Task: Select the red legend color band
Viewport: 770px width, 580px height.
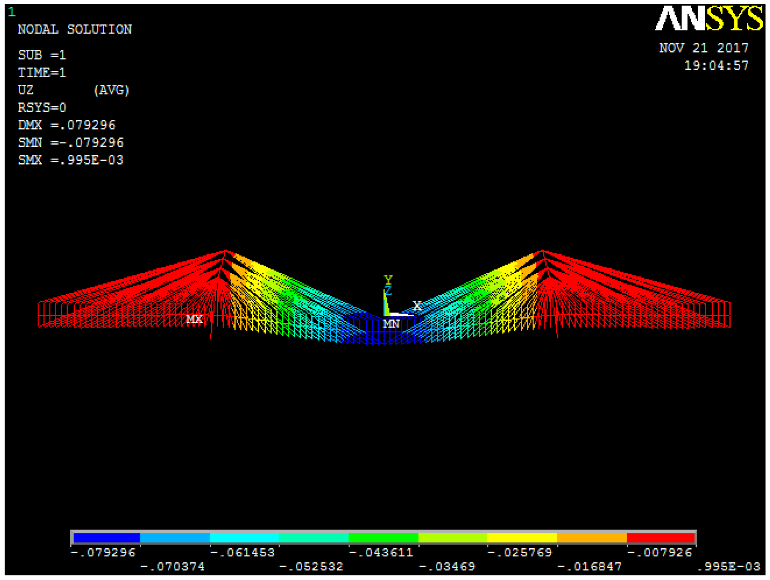Action: pos(661,538)
